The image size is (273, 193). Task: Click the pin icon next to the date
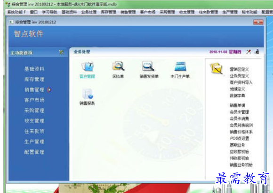click(x=249, y=52)
